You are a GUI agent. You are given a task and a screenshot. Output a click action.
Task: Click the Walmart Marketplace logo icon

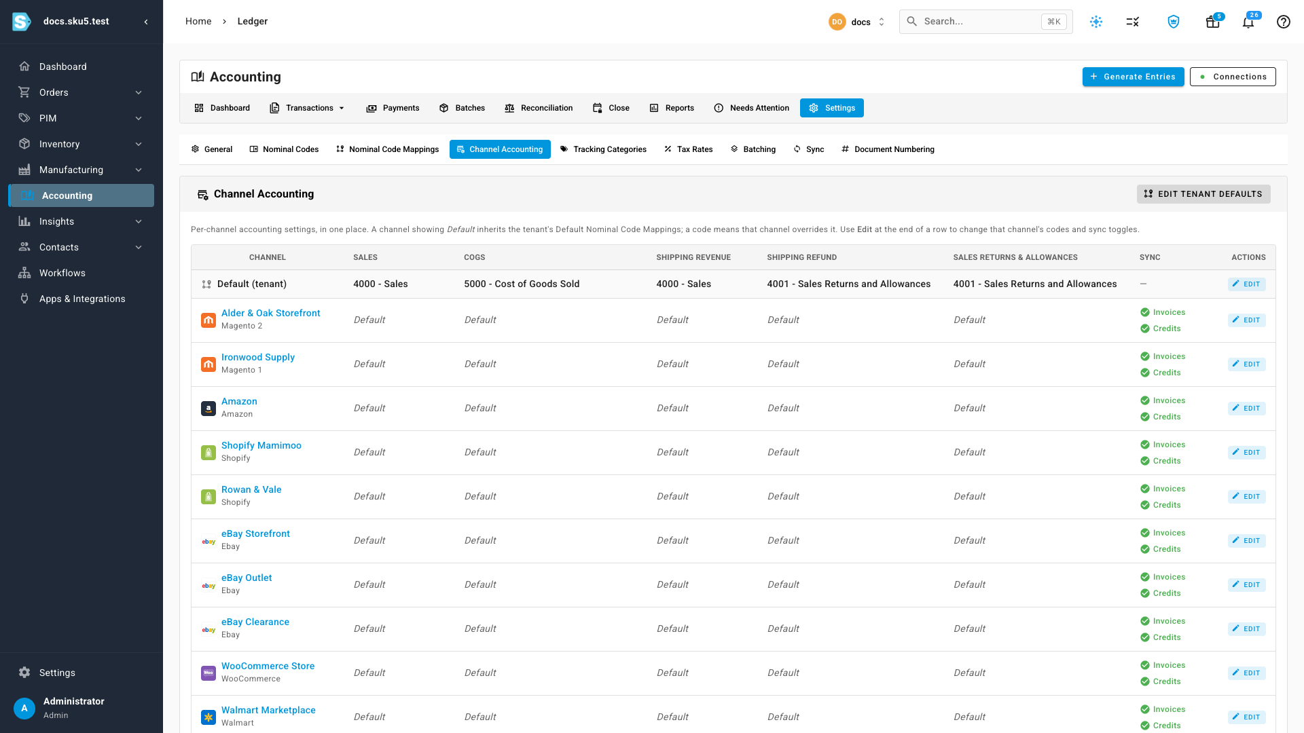209,717
